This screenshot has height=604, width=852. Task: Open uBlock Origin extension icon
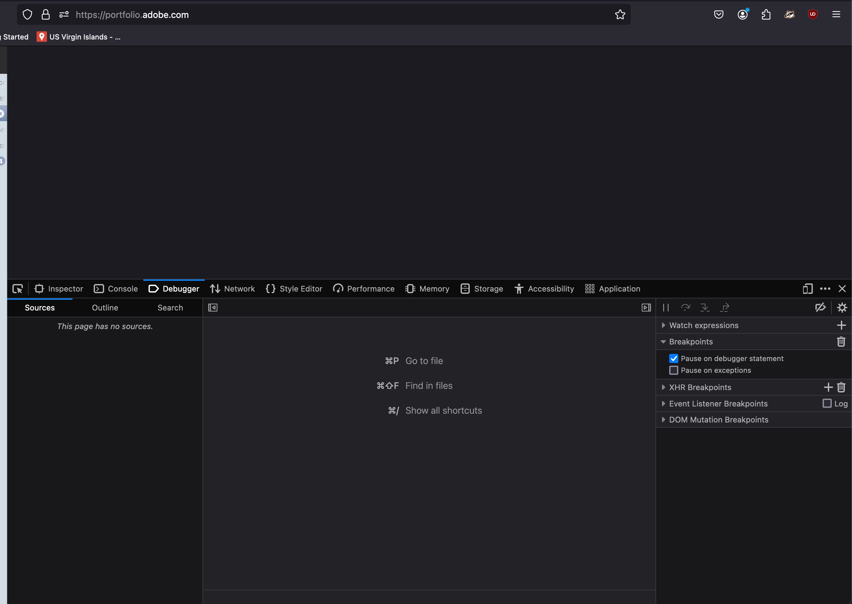[x=813, y=15]
